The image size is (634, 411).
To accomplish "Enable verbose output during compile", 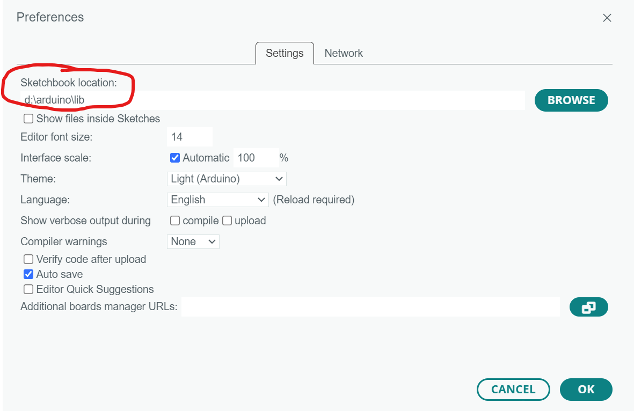I will pos(174,221).
